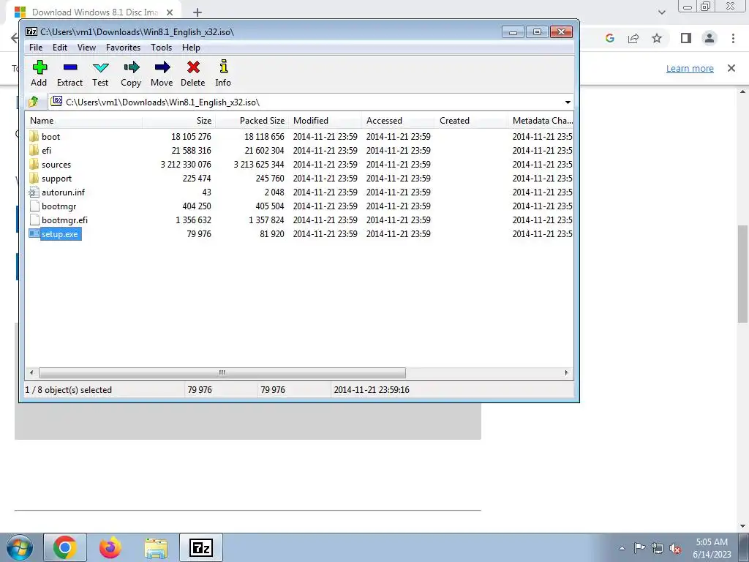Click the horizontal scrollbar right arrow
749x562 pixels.
point(567,372)
